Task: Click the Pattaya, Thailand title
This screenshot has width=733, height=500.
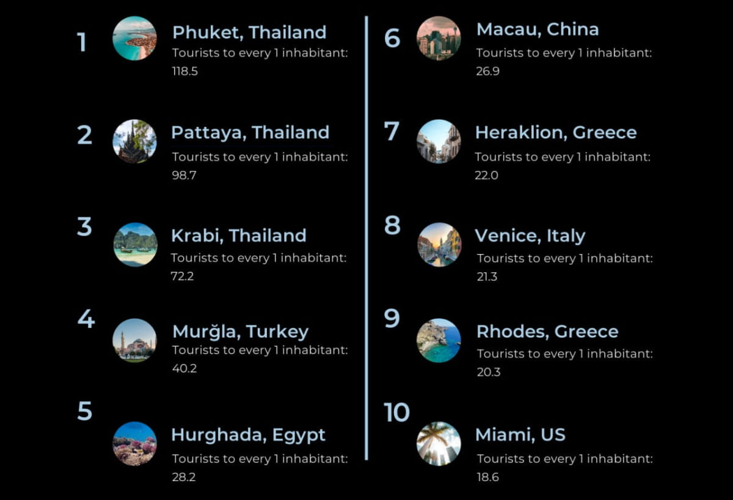Action: coord(250,133)
